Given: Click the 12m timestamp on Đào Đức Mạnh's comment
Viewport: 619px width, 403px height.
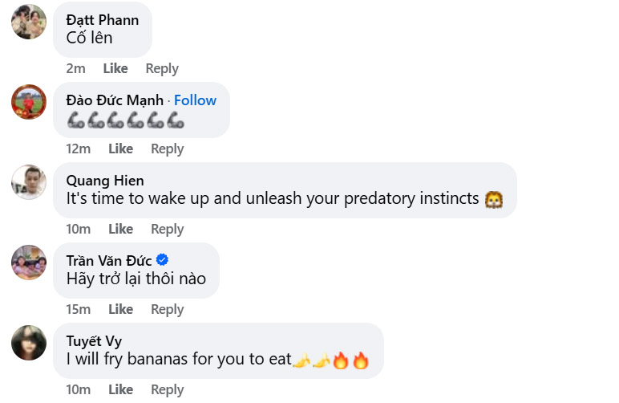Looking at the screenshot, I should coord(78,149).
